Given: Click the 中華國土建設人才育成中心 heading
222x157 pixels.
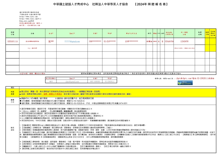Looking at the screenshot, I should click(x=71, y=4).
